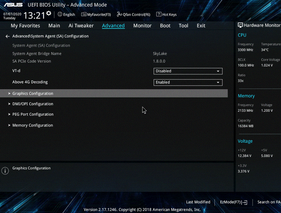The height and width of the screenshot is (213, 281).
Task: Expand Graphics Configuration submenu
Action: (x=114, y=93)
